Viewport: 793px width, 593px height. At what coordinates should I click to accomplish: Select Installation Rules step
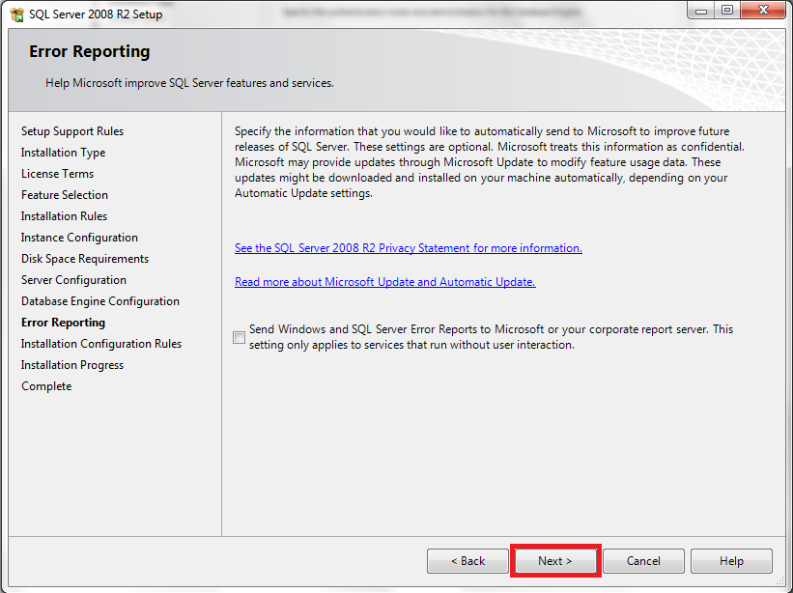click(x=64, y=216)
